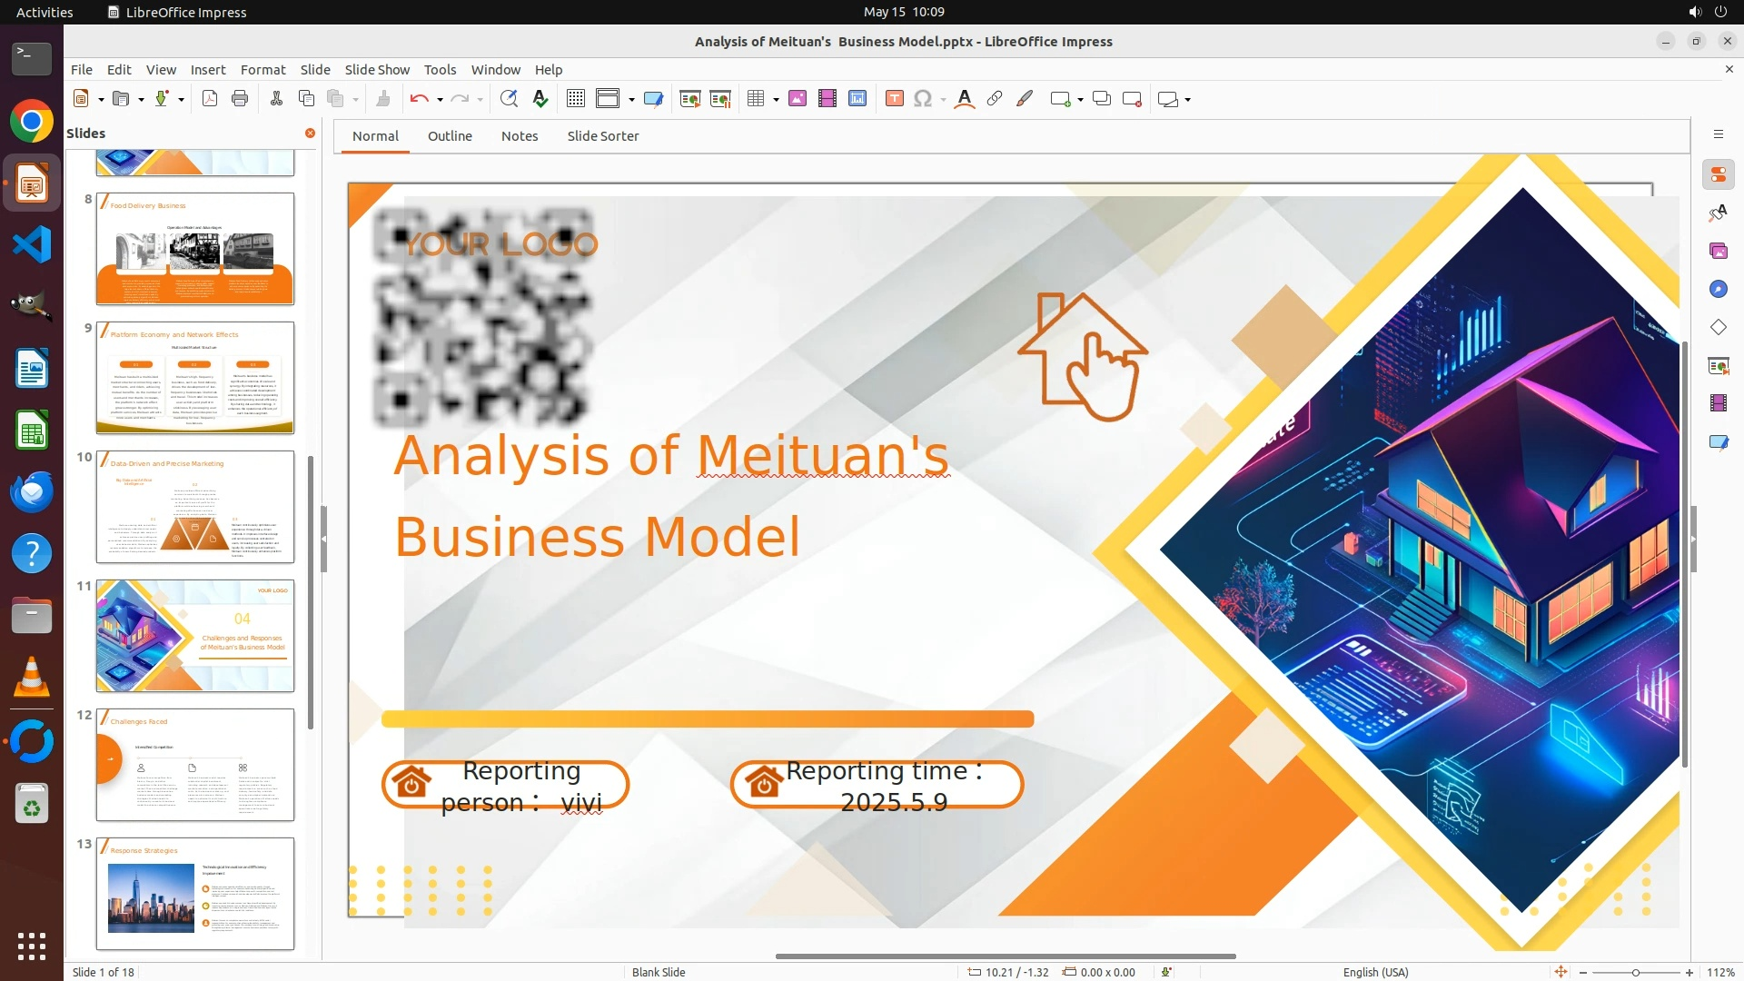1744x981 pixels.
Task: Toggle the Display Grid icon
Action: [x=576, y=99]
